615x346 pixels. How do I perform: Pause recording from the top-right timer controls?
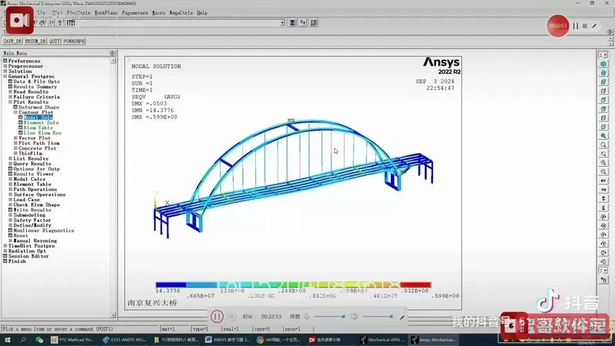(x=576, y=26)
